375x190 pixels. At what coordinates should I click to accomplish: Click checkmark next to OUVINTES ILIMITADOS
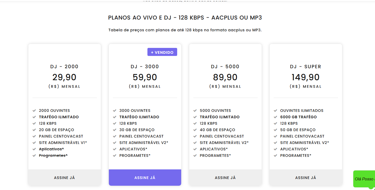[x=276, y=111]
